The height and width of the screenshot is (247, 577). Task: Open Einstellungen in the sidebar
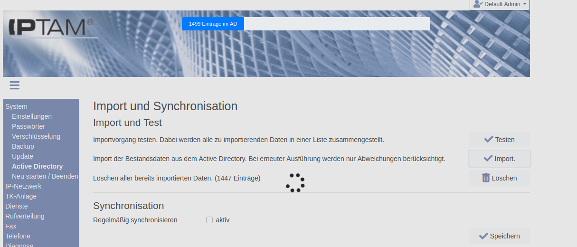coord(32,116)
